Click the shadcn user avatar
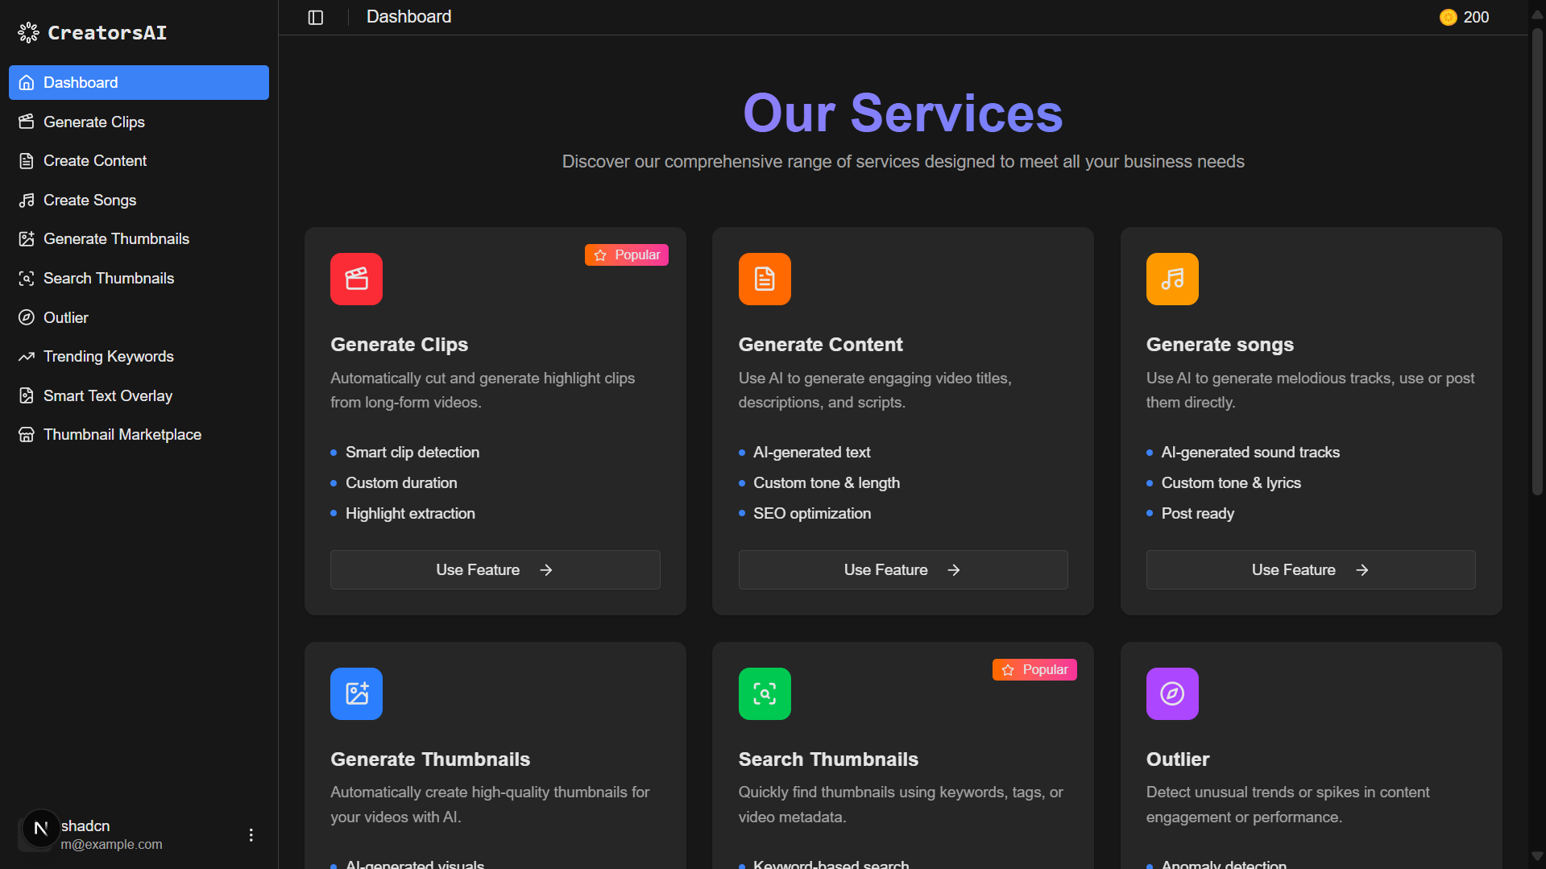 point(40,829)
